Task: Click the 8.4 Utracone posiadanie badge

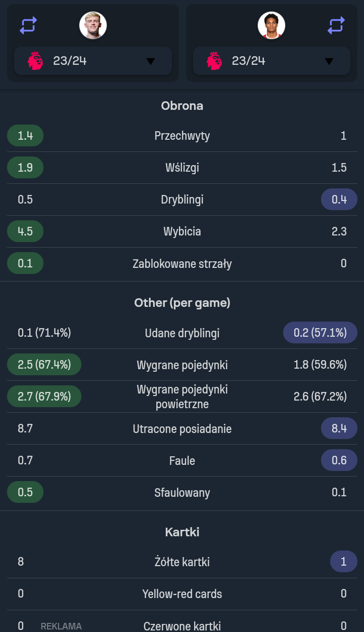Action: pyautogui.click(x=339, y=428)
